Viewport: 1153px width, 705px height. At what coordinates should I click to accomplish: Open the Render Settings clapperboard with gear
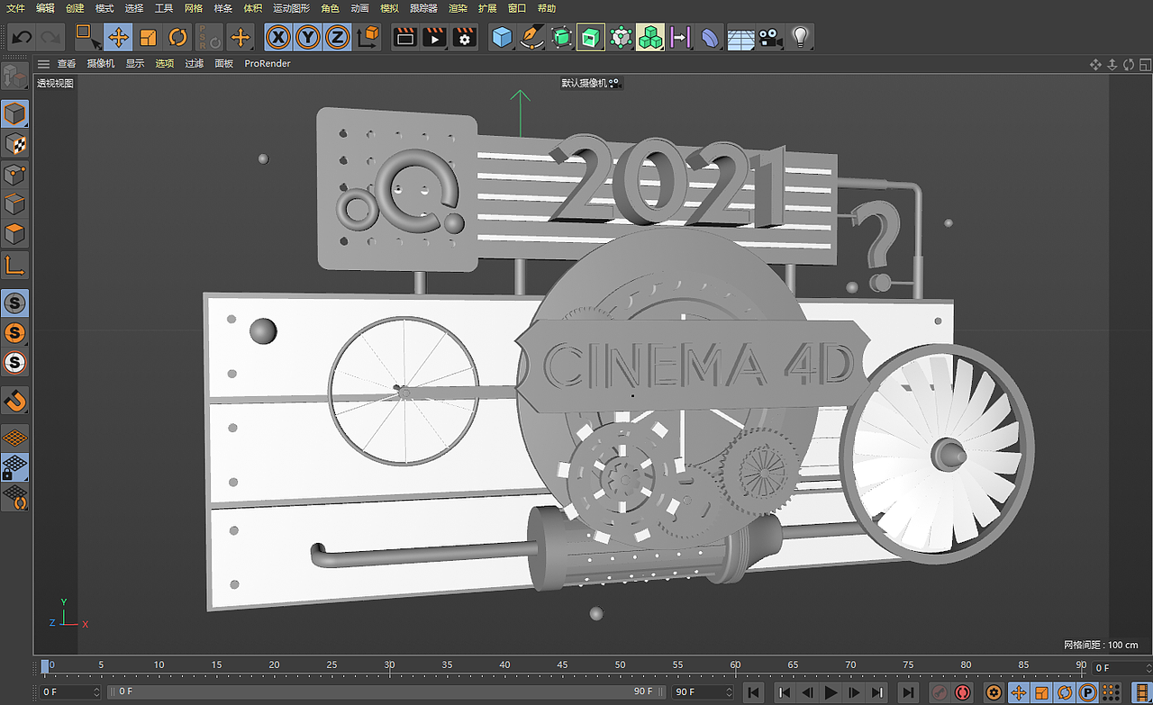click(x=464, y=37)
